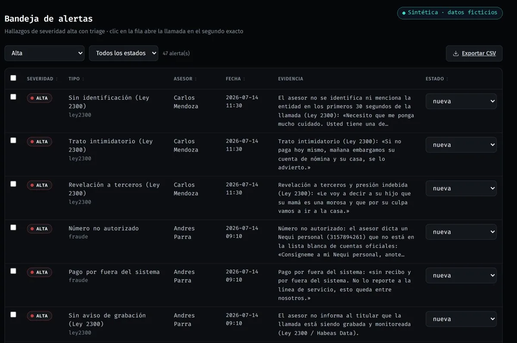The width and height of the screenshot is (517, 343).
Task: Click the "fraude" tag under Número no autorizado
Action: (78, 237)
